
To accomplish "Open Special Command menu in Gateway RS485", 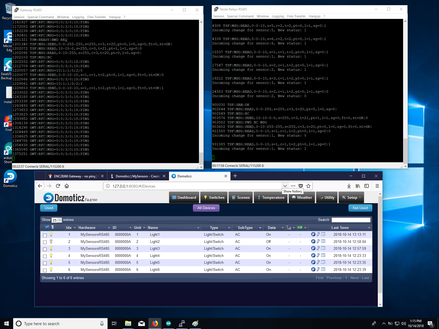I will (x=41, y=17).
